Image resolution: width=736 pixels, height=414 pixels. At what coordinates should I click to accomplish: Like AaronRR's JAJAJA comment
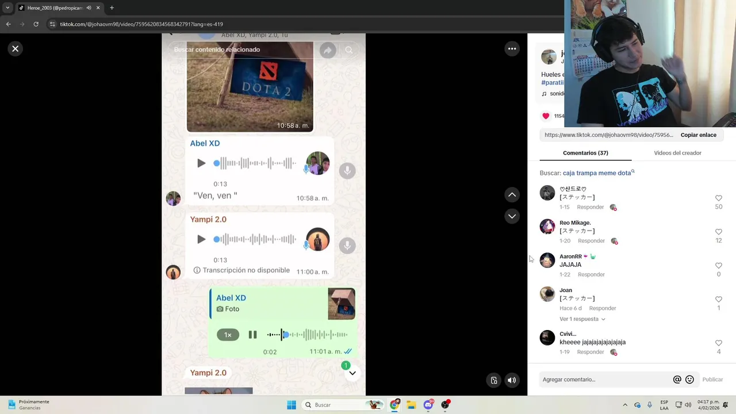[718, 266]
